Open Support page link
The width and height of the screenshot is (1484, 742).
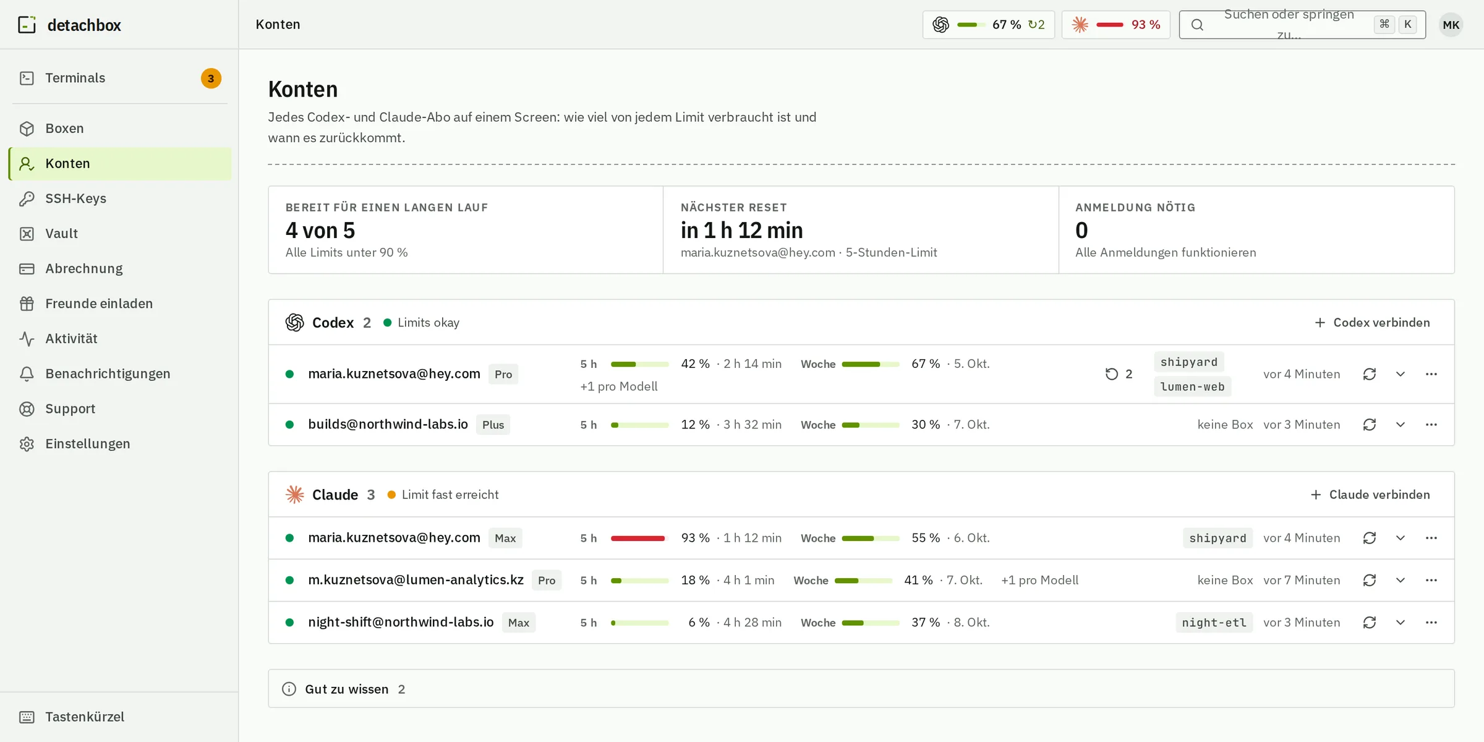point(120,409)
